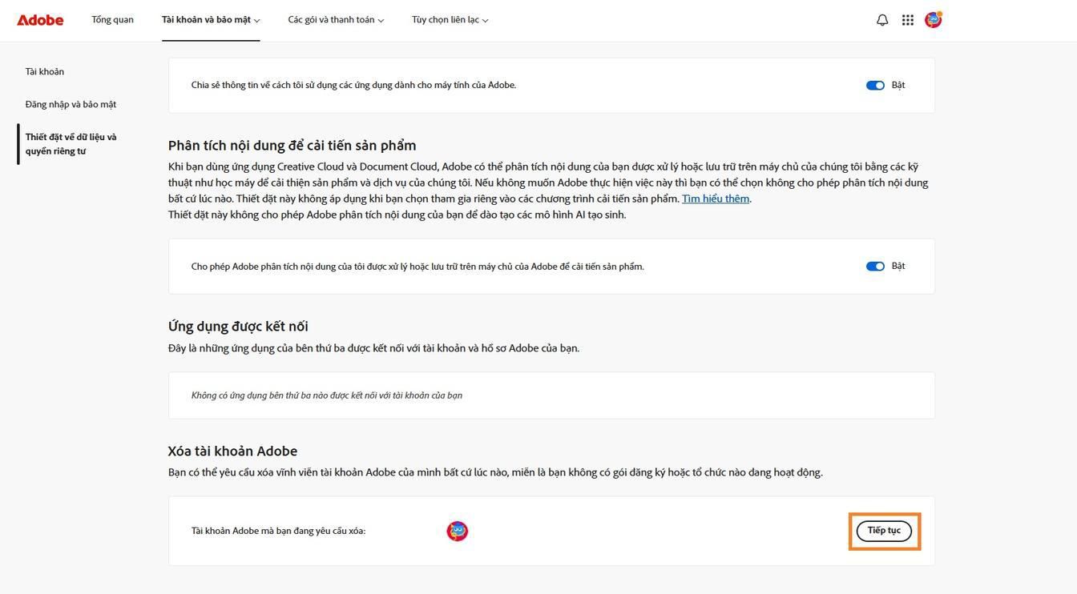Click the Cho phép Adobe phân tích nội dung label
This screenshot has height=594, width=1077.
(x=417, y=267)
